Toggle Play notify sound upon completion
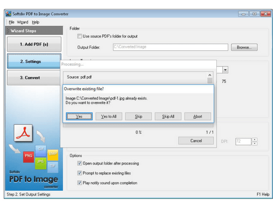Screen dimensions: 273x205 pos(80,183)
